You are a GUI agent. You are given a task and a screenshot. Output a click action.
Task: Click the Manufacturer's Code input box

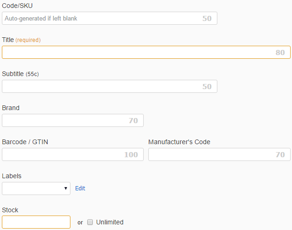219,154
